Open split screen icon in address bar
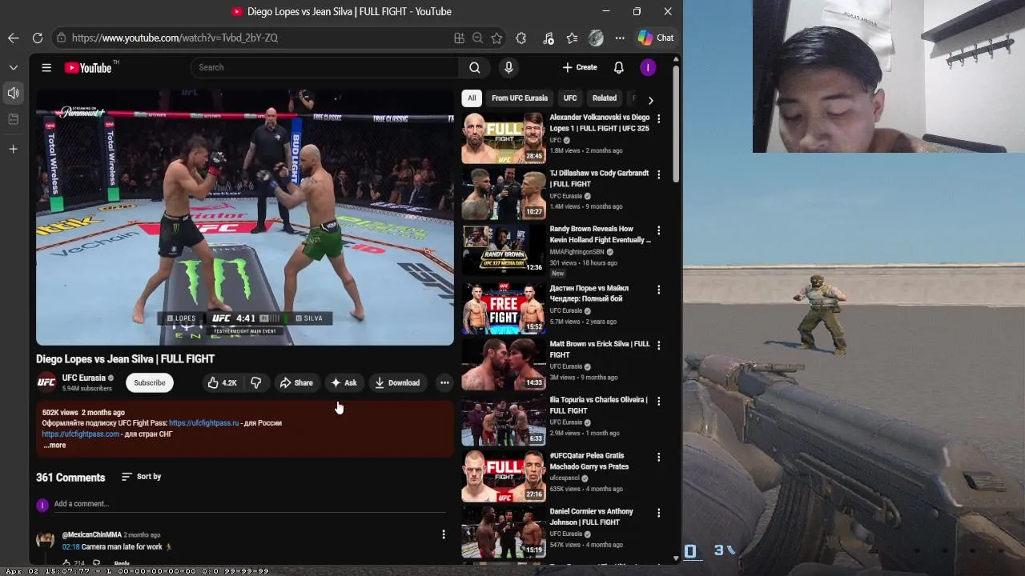This screenshot has width=1025, height=576. [x=459, y=38]
